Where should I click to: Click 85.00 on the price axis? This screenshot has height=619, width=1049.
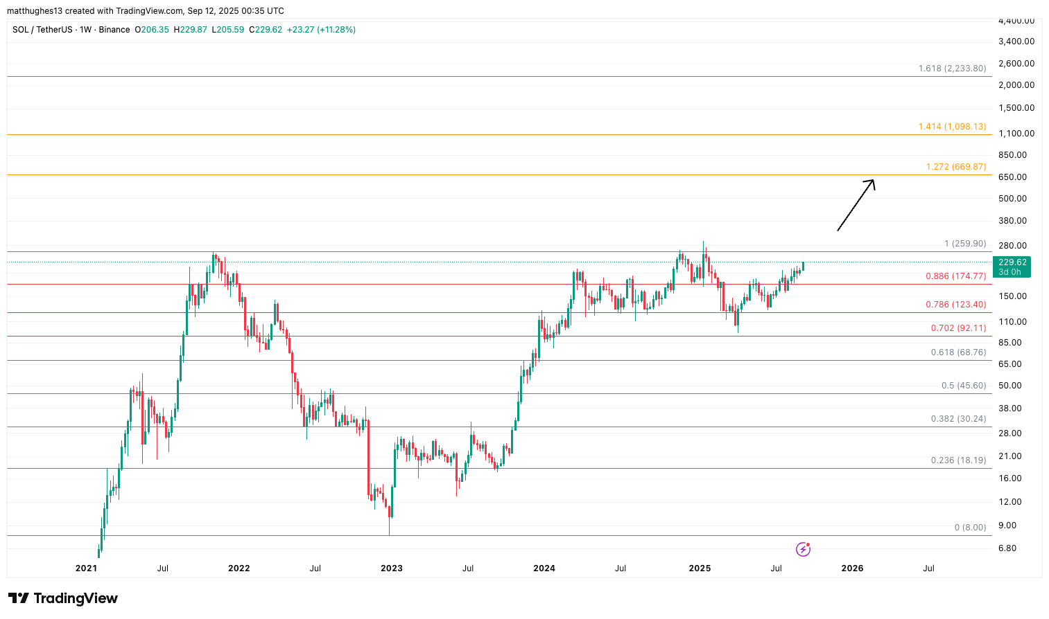point(1010,343)
